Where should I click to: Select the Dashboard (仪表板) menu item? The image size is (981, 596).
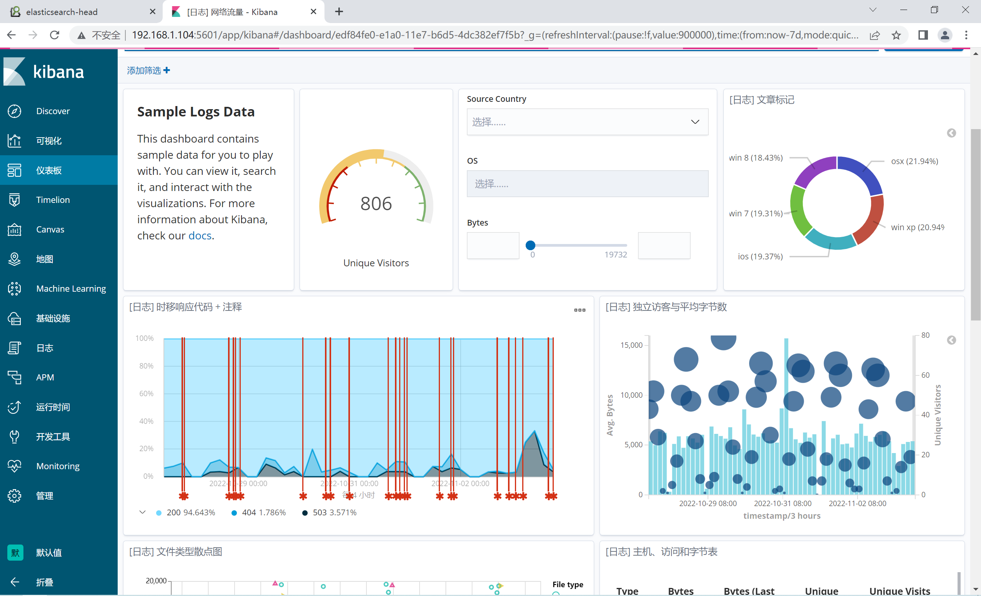point(59,170)
